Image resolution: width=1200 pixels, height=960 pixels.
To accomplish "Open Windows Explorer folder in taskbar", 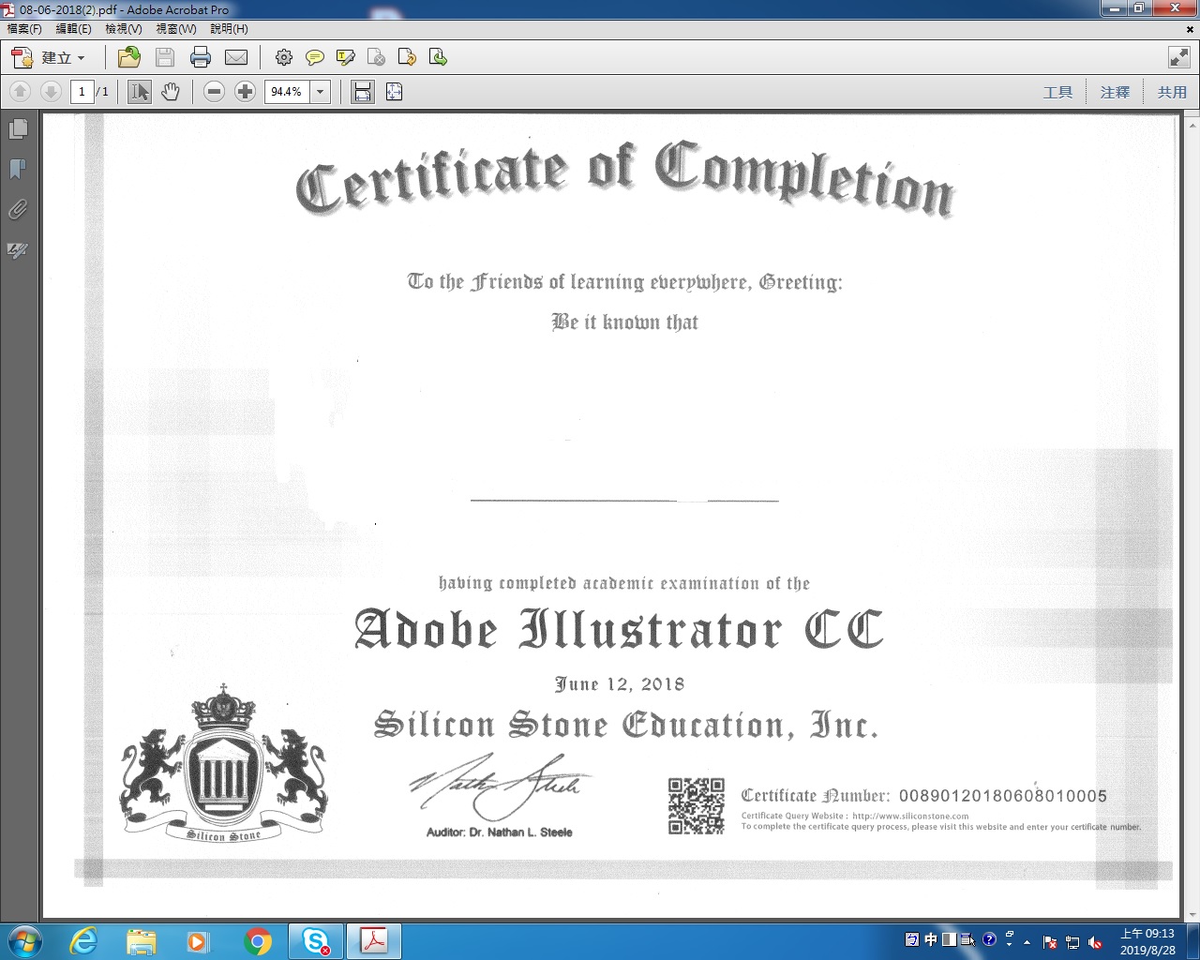I will pyautogui.click(x=142, y=941).
